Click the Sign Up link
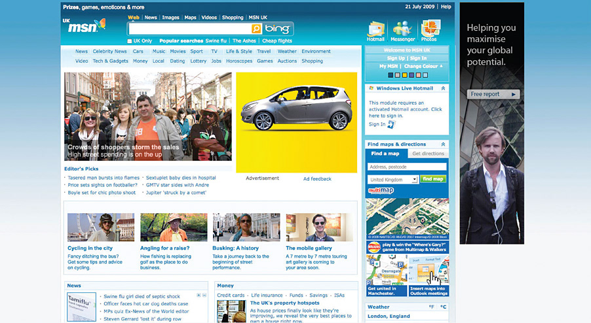This screenshot has height=323, width=591. tap(396, 58)
